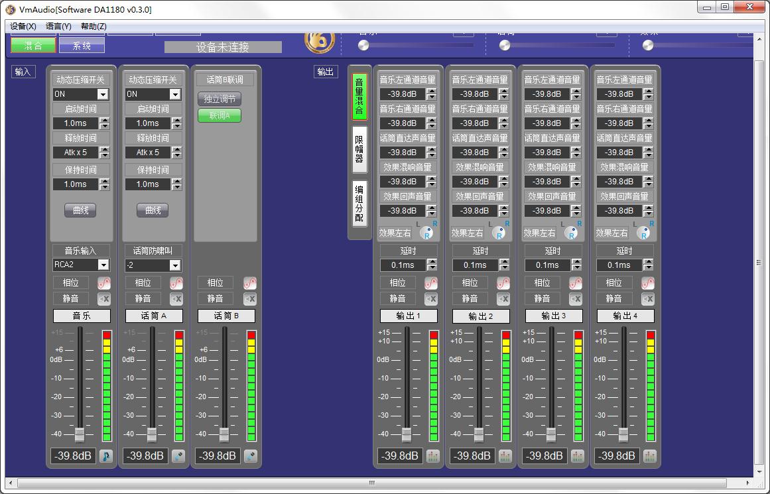Toggle the 联调A link button
770x494 pixels.
click(219, 116)
